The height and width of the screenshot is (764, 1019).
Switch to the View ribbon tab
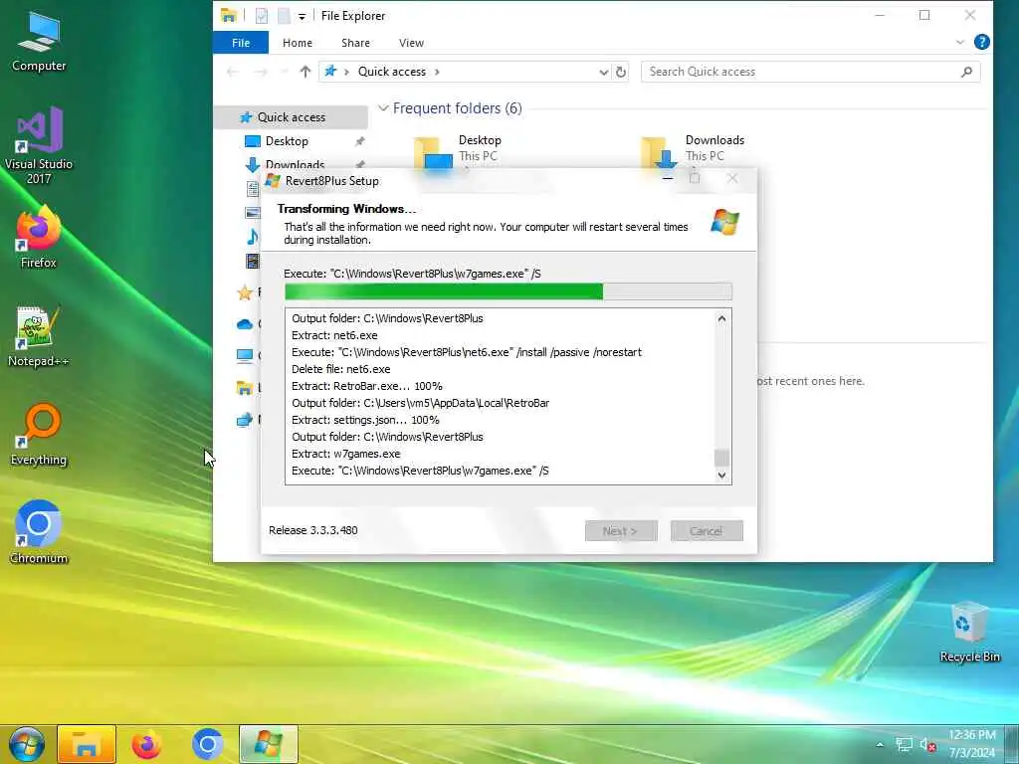[411, 43]
